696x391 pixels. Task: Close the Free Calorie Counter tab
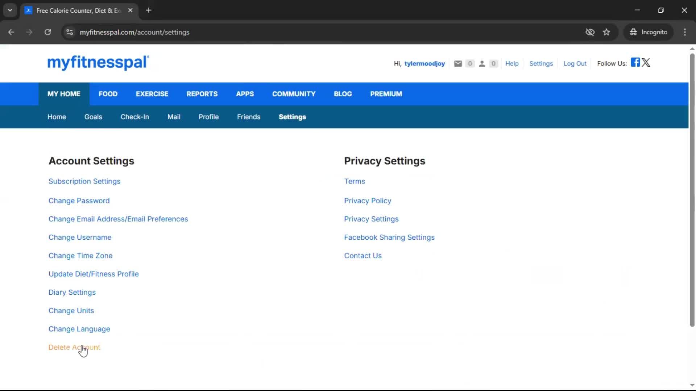click(130, 10)
